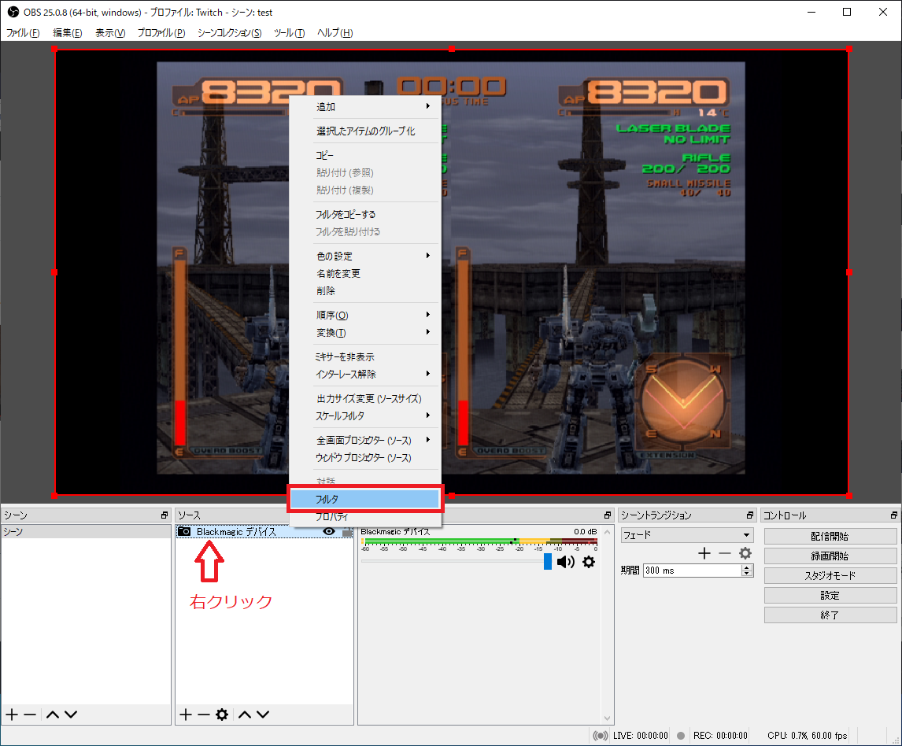Open 表示(V) menu

pyautogui.click(x=110, y=33)
